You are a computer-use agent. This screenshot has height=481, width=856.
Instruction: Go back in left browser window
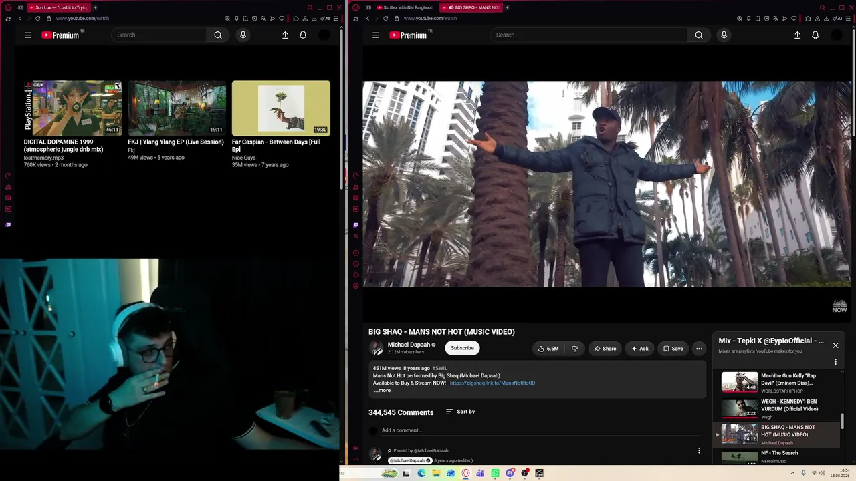click(20, 19)
